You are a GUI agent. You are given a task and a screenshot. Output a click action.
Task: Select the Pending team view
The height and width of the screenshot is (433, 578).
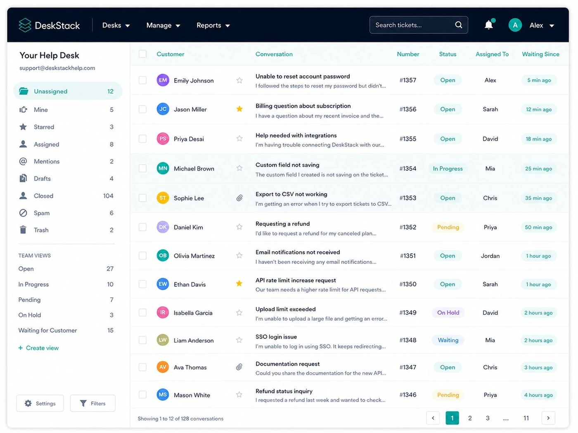point(66,300)
